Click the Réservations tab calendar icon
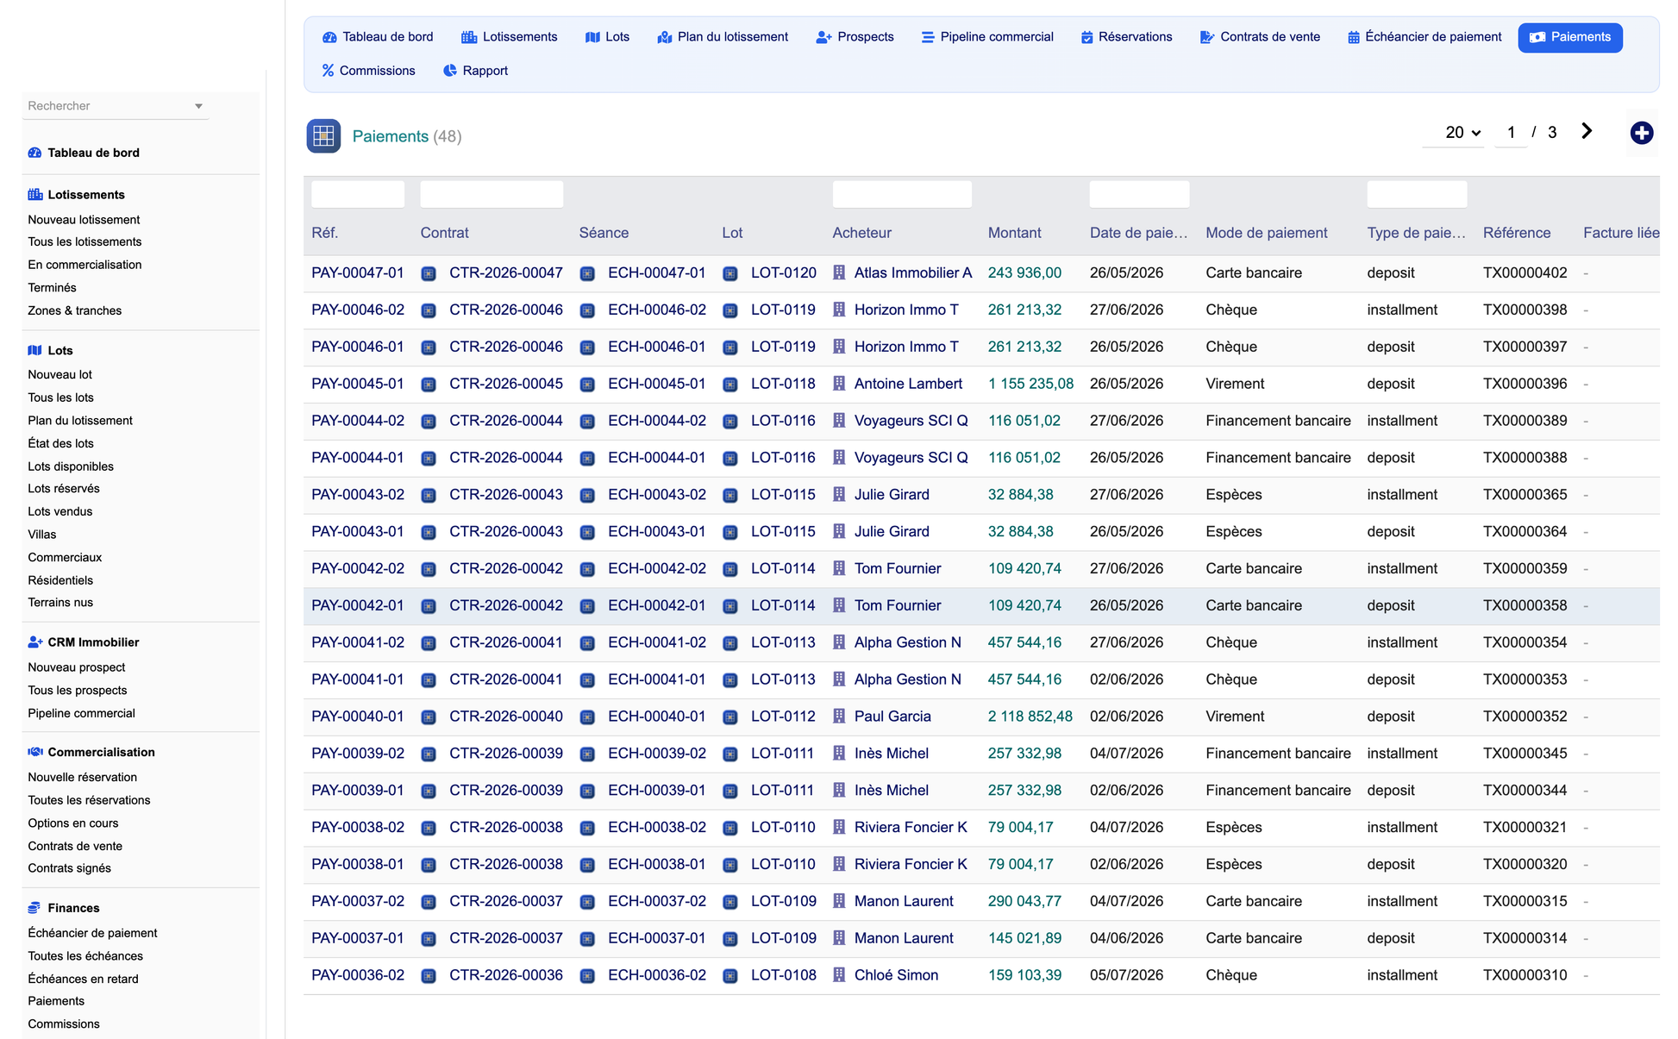 click(1086, 37)
